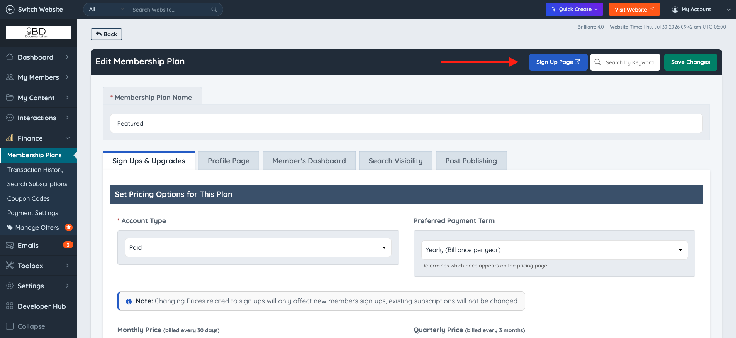Click the Emails notification count badge

click(x=68, y=245)
